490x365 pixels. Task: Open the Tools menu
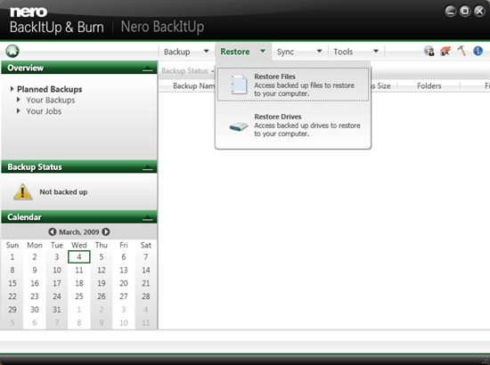click(x=343, y=52)
